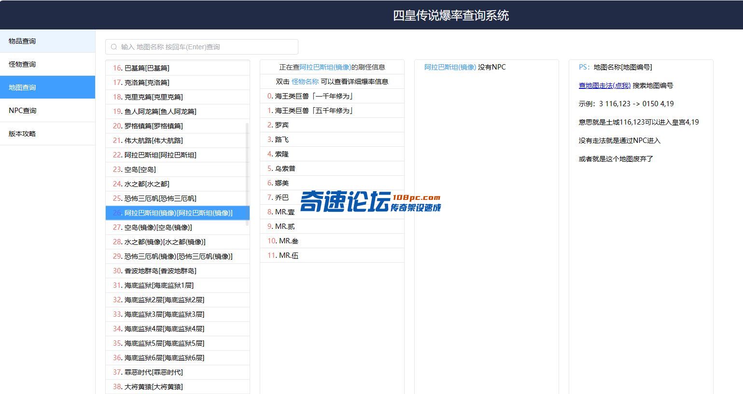Click monster 11 MR.伍
This screenshot has height=394, width=743.
[332, 255]
